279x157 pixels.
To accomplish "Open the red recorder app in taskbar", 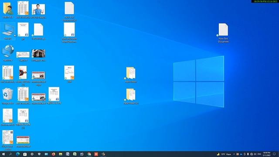I will point(96,154).
